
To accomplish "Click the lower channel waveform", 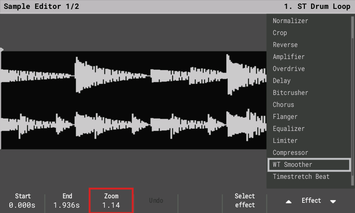I will click(x=133, y=125).
